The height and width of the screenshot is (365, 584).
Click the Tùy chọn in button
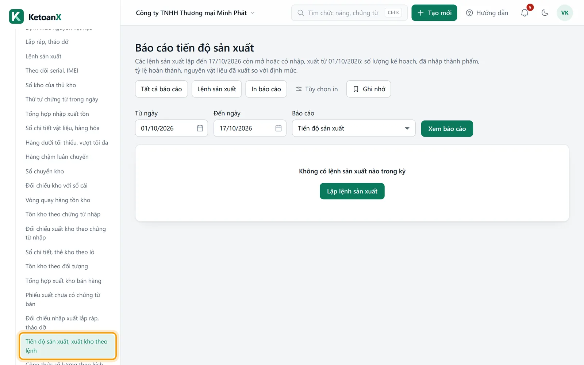click(x=317, y=89)
